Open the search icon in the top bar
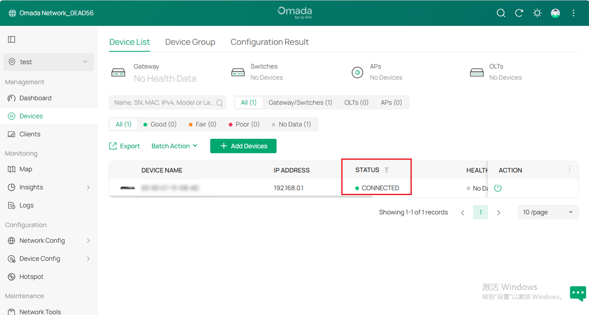This screenshot has width=589, height=315. click(x=500, y=13)
